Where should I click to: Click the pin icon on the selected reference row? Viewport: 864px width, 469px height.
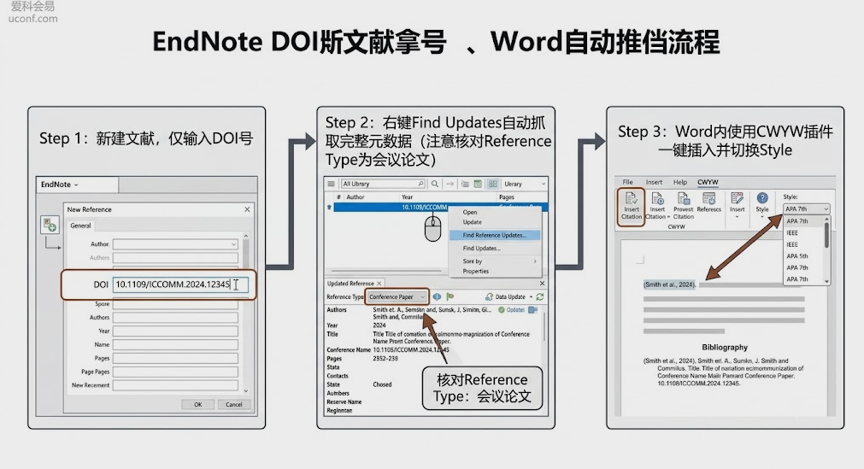330,208
